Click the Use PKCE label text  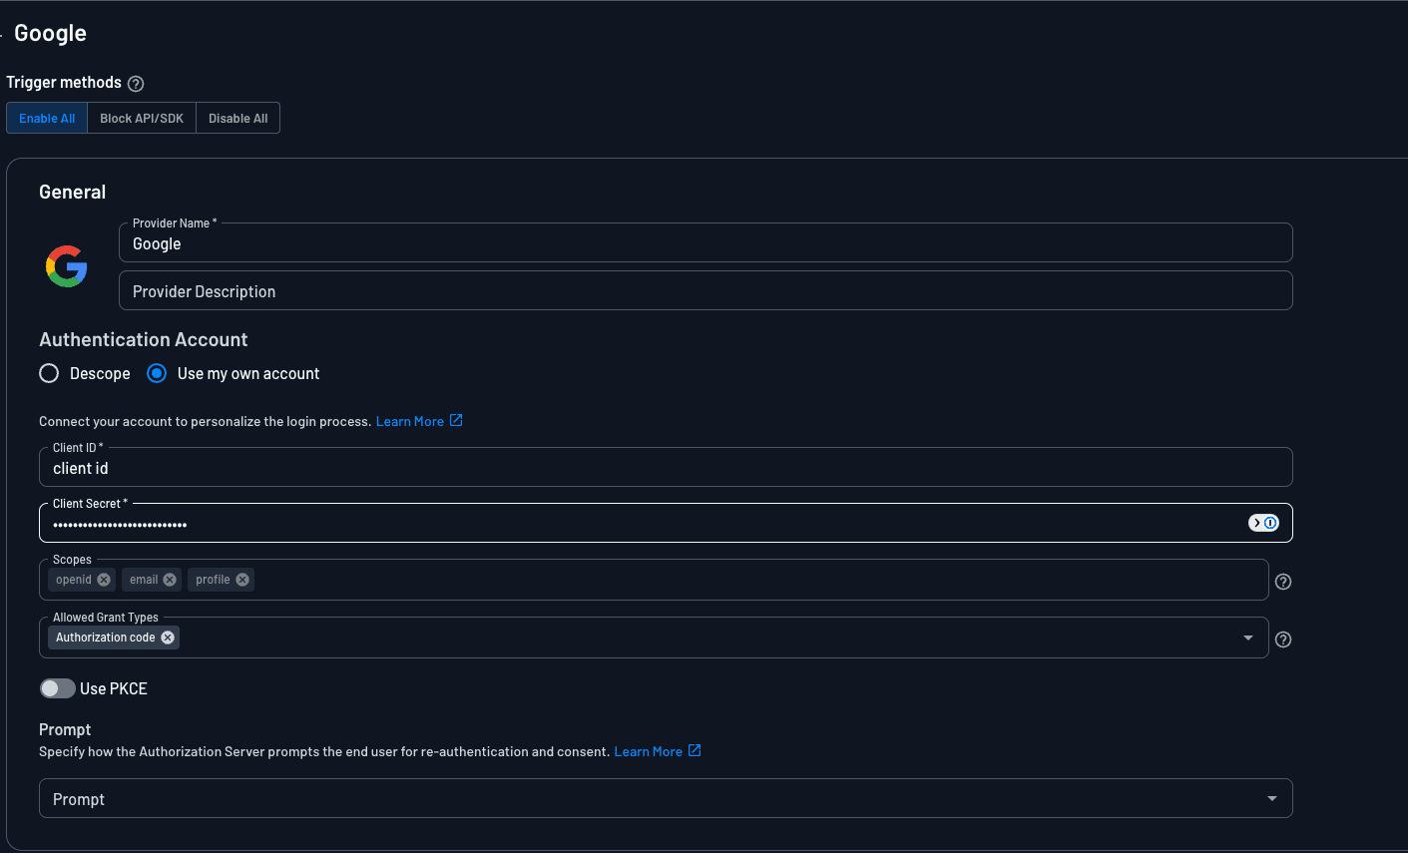click(114, 688)
